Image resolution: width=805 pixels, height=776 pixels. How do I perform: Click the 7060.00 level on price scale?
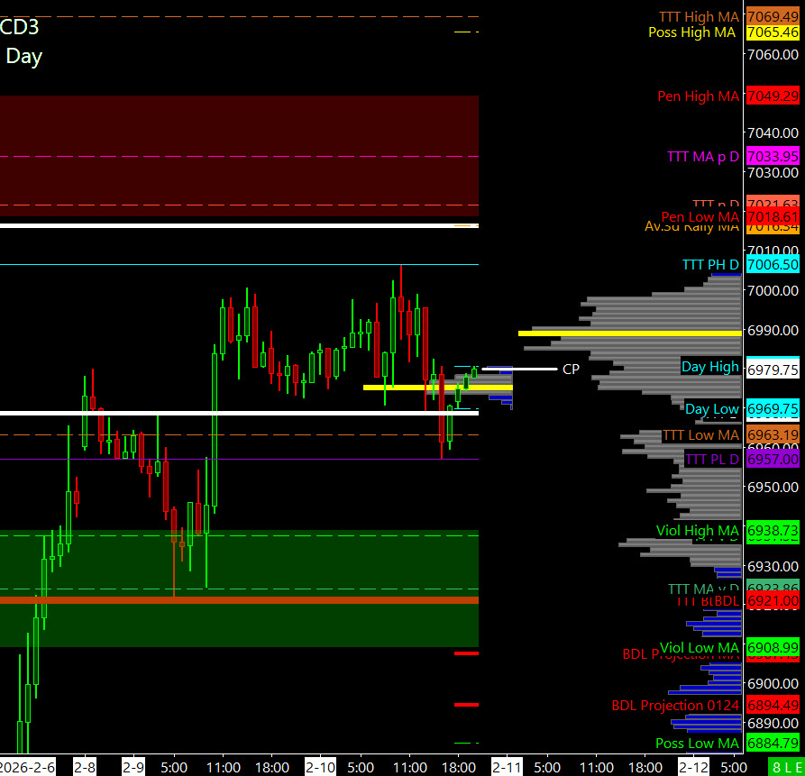pos(773,54)
